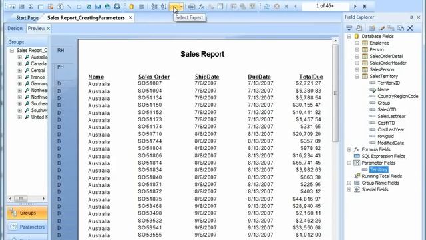Image resolution: width=426 pixels, height=240 pixels.
Task: Select the SalesYTD field
Action: (x=387, y=109)
